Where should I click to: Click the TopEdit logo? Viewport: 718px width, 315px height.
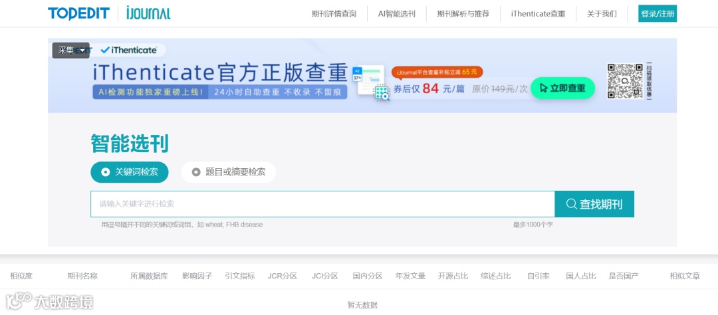tap(78, 14)
